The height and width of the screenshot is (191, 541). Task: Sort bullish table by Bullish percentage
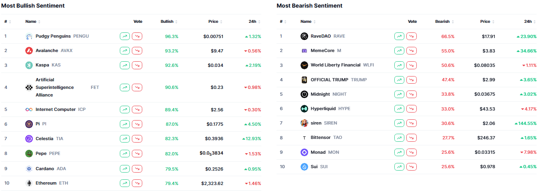[169, 22]
